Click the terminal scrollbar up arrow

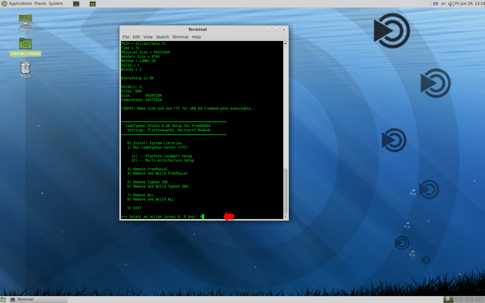point(285,44)
